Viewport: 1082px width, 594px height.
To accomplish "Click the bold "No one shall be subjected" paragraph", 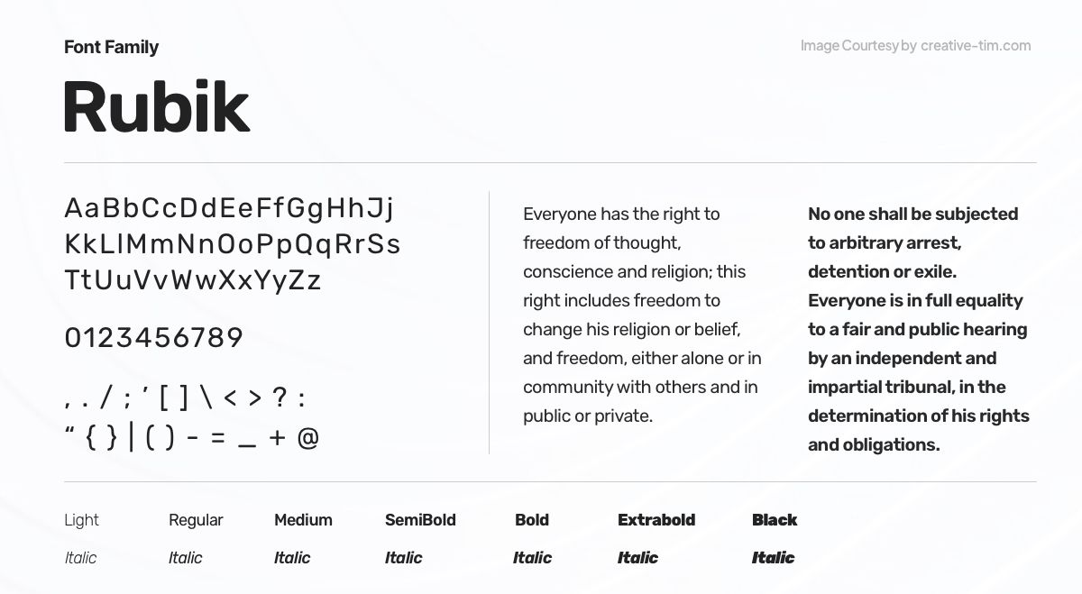I will point(918,329).
